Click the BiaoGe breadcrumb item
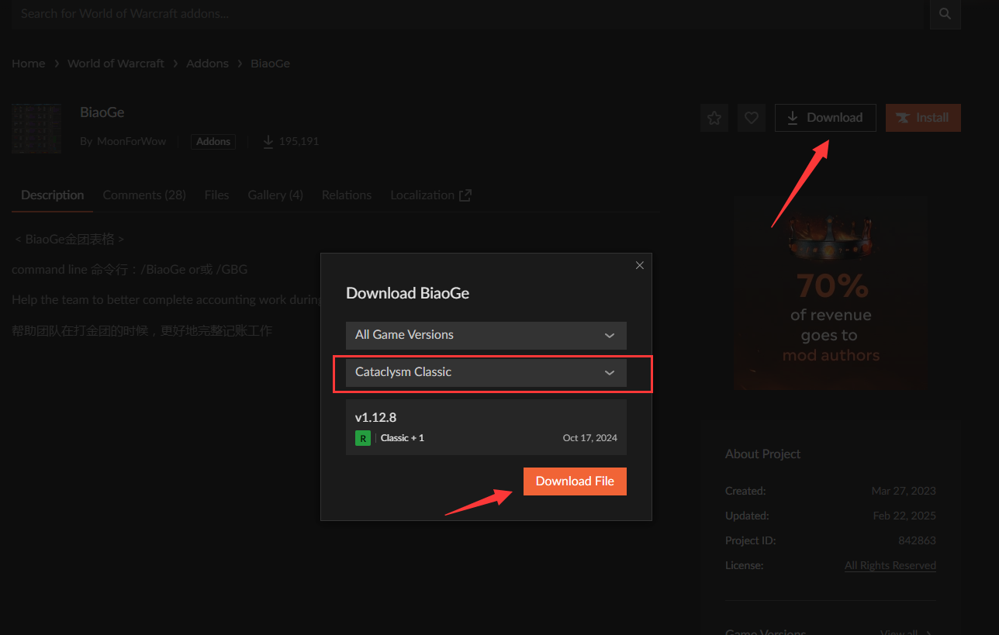The height and width of the screenshot is (635, 999). [270, 64]
